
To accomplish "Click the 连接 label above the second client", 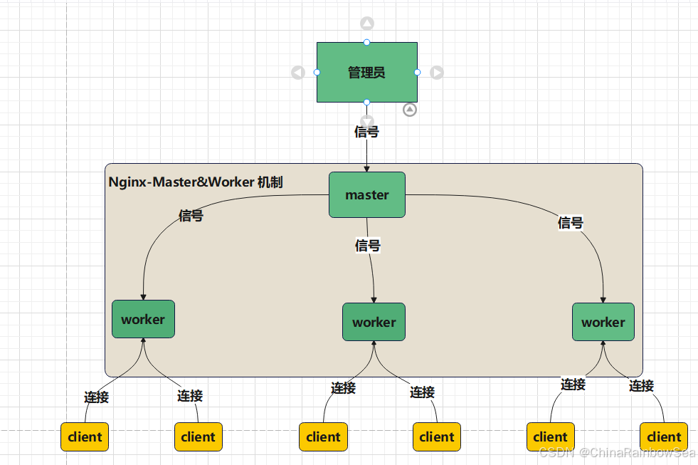I will pyautogui.click(x=190, y=395).
